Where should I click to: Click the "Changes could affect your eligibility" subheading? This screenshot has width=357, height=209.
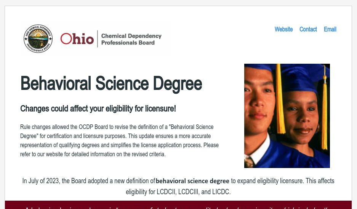coord(98,109)
